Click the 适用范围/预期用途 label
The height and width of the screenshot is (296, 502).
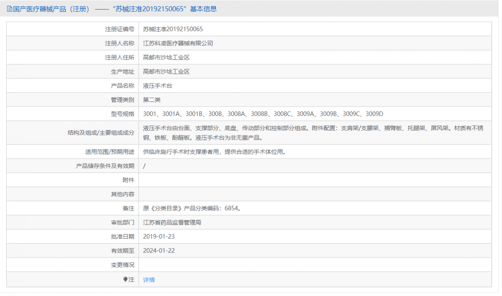(110, 152)
